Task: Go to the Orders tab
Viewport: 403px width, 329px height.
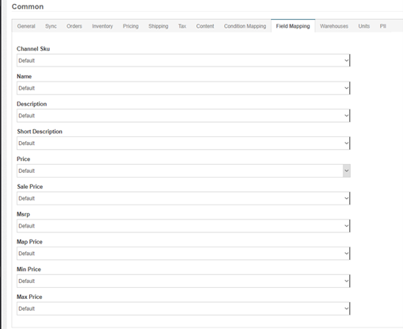Action: point(74,26)
